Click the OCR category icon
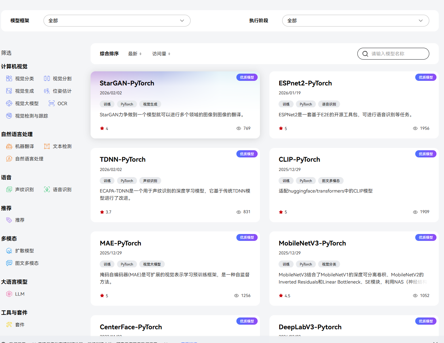This screenshot has width=444, height=343. click(x=52, y=103)
